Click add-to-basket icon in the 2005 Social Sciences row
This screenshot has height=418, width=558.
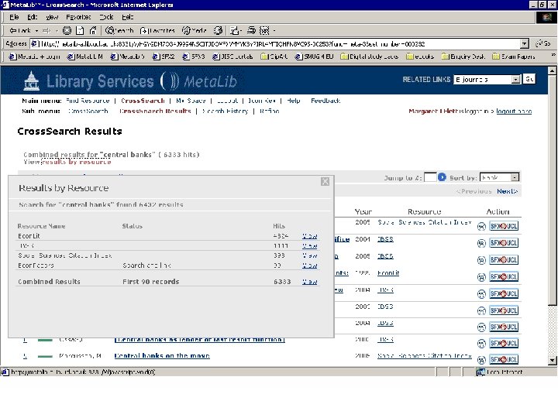(x=481, y=226)
